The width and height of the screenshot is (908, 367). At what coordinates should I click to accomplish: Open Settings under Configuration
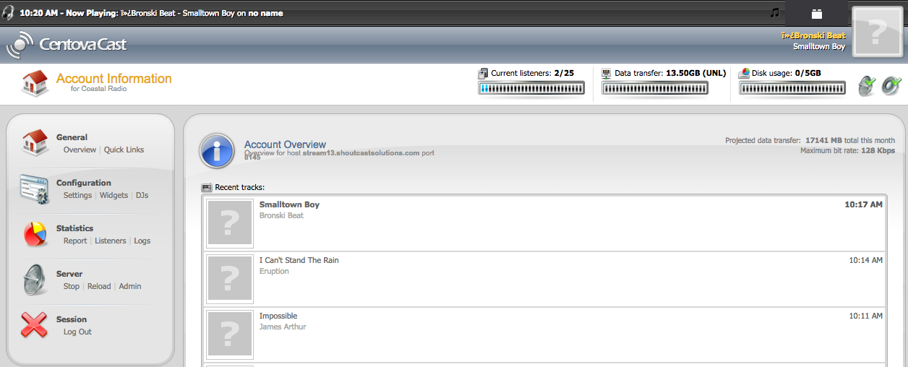click(77, 195)
